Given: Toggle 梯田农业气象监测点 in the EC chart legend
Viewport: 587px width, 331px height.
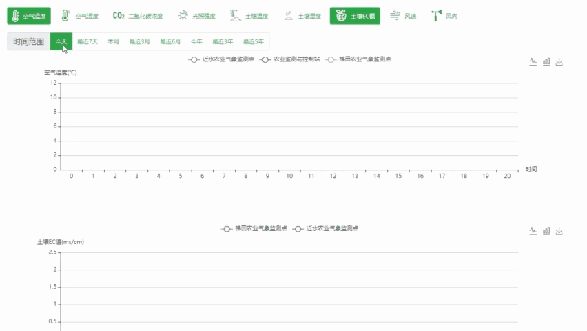Looking at the screenshot, I should click(254, 228).
